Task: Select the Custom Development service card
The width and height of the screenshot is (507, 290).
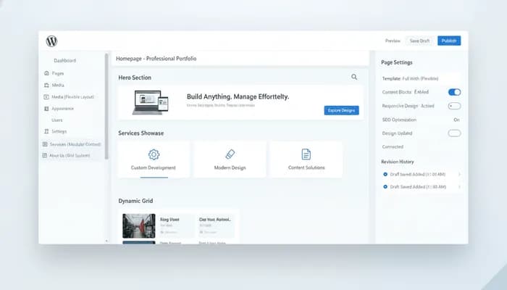Action: pyautogui.click(x=154, y=159)
